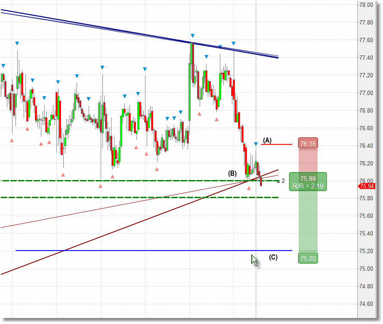Viewport: 383px width, 324px height.
Task: Click the 75.99 R/R = 2.19 entry label
Action: [x=308, y=182]
